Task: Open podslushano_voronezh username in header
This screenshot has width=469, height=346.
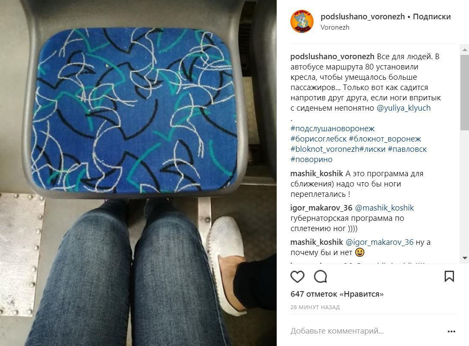Action: click(362, 17)
